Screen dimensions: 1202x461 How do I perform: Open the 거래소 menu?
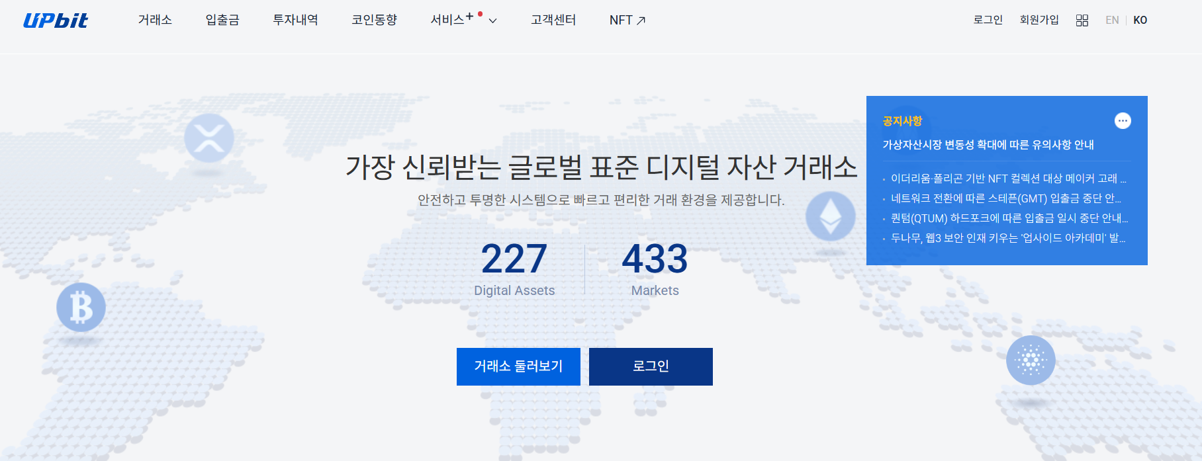pyautogui.click(x=155, y=21)
